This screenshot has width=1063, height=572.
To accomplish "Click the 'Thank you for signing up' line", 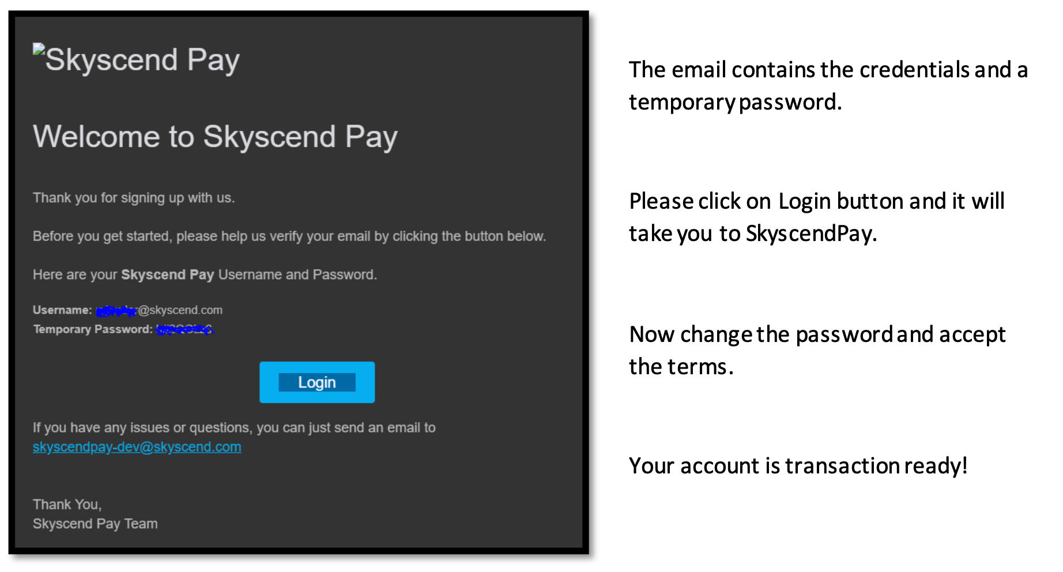I will [x=134, y=198].
